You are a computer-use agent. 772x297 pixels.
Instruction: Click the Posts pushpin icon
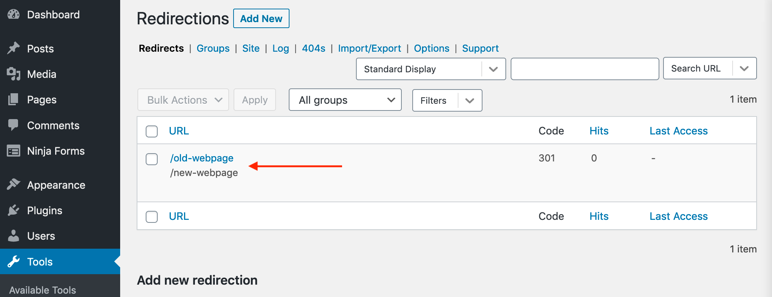tap(14, 48)
